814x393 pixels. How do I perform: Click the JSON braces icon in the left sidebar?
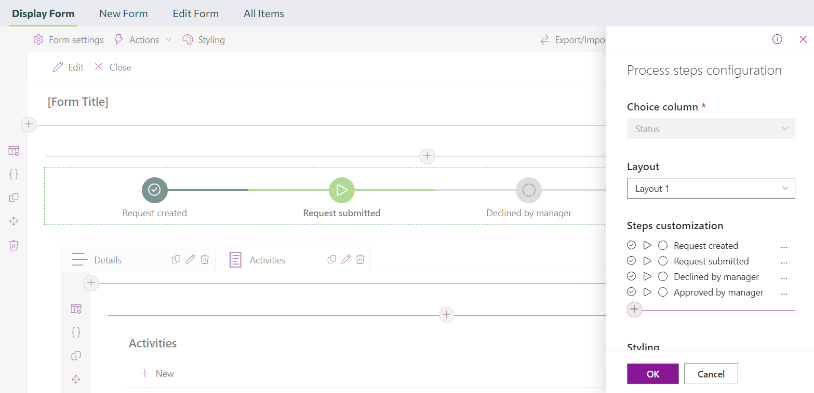[x=14, y=174]
